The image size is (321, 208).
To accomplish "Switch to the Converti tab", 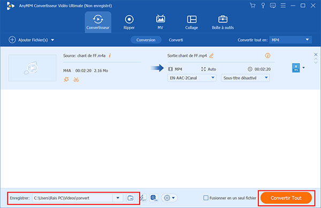I will (176, 40).
